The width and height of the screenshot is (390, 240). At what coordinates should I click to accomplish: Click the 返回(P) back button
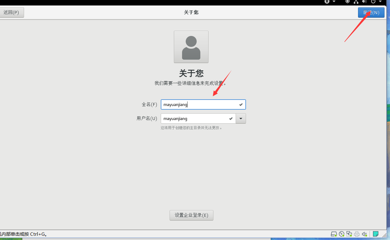(11, 12)
